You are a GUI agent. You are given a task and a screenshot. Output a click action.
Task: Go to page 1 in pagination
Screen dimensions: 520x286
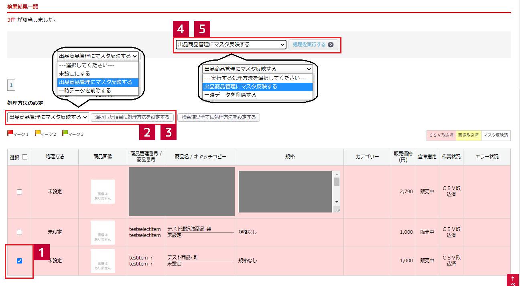coord(11,85)
